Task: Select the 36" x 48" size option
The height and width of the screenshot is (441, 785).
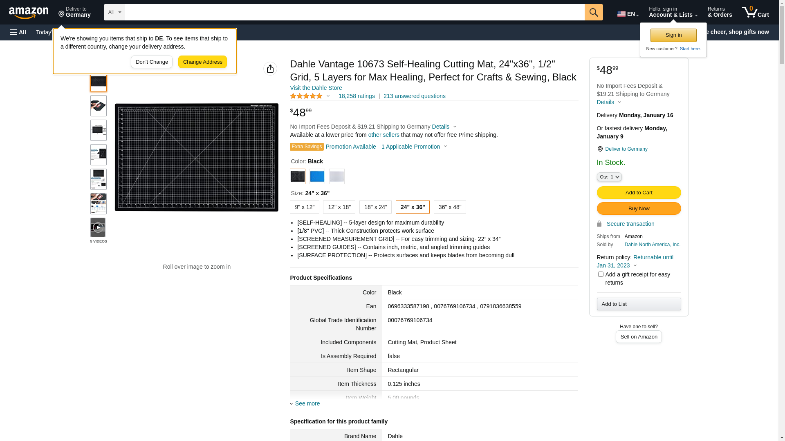Action: click(x=450, y=207)
